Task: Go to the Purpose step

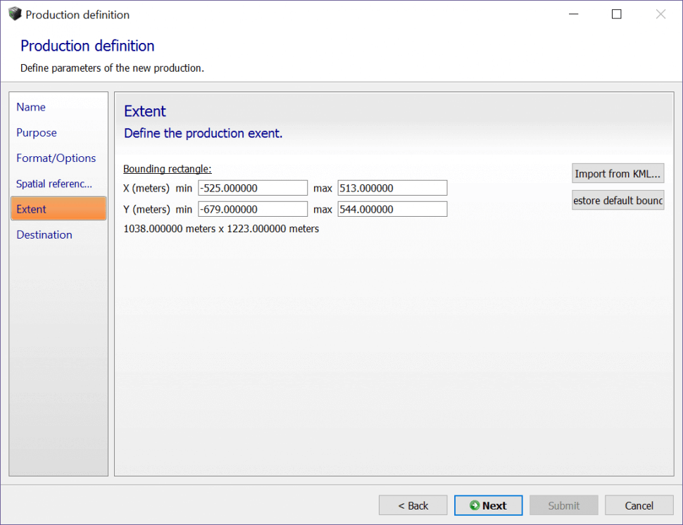Action: click(37, 133)
